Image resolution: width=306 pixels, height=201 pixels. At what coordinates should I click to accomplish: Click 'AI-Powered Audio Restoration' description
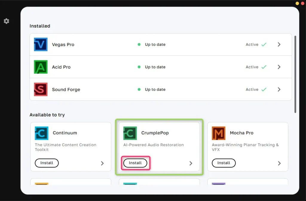click(153, 145)
